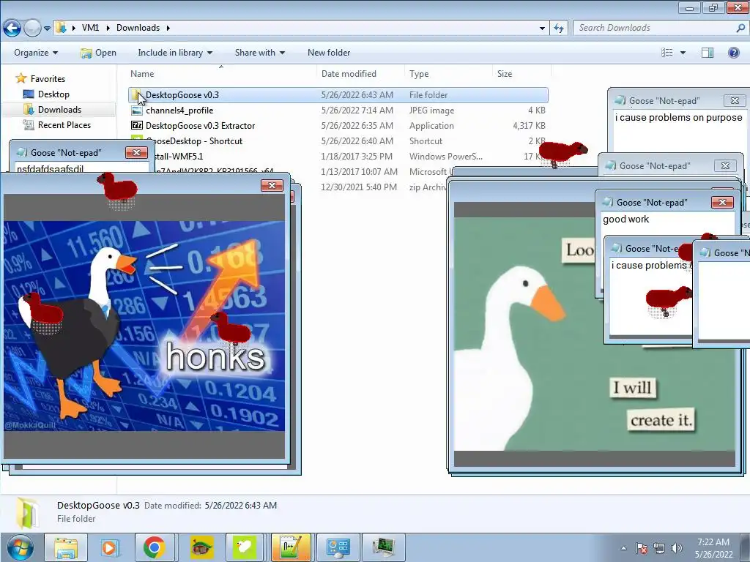
Task: Click the change view icon
Action: [x=667, y=53]
